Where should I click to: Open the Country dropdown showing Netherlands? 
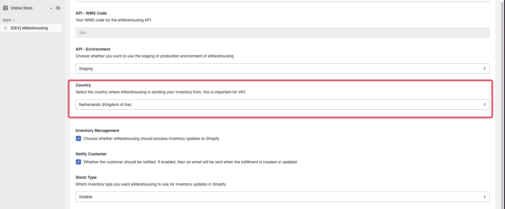coord(282,104)
